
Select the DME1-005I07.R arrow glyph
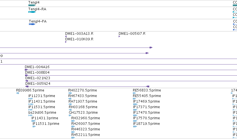119,36
